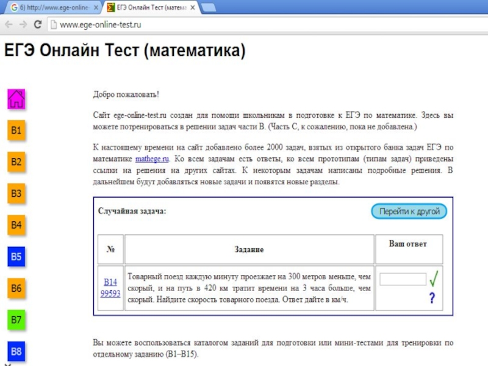Select the B3 sidebar button
The image size is (488, 366).
(x=16, y=194)
